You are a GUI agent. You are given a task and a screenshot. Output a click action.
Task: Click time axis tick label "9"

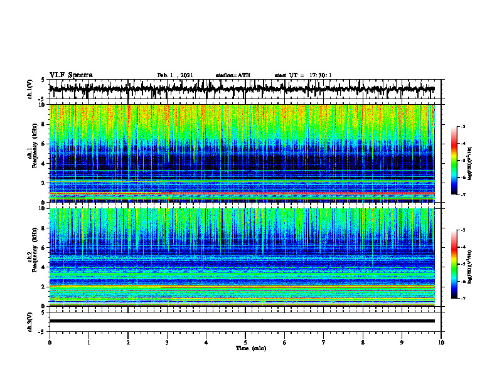point(402,343)
